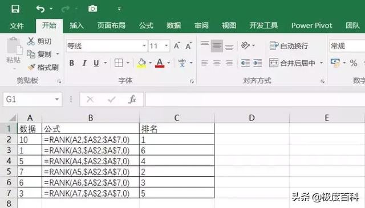Open the fill color dropdown arrow
Screen dimensions: 365x208
pos(150,63)
